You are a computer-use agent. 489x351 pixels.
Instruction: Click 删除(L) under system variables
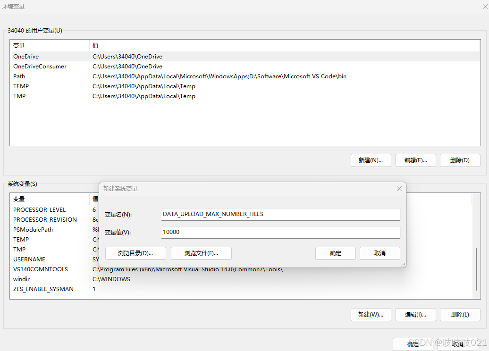[x=460, y=315]
